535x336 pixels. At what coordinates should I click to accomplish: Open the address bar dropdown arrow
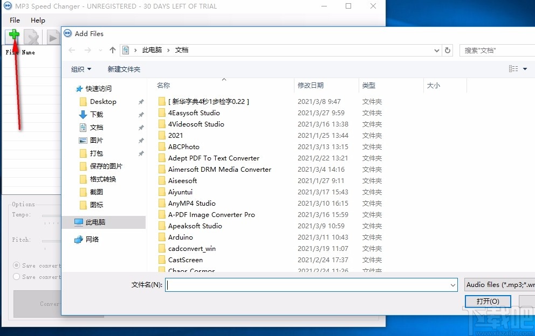pyautogui.click(x=437, y=50)
